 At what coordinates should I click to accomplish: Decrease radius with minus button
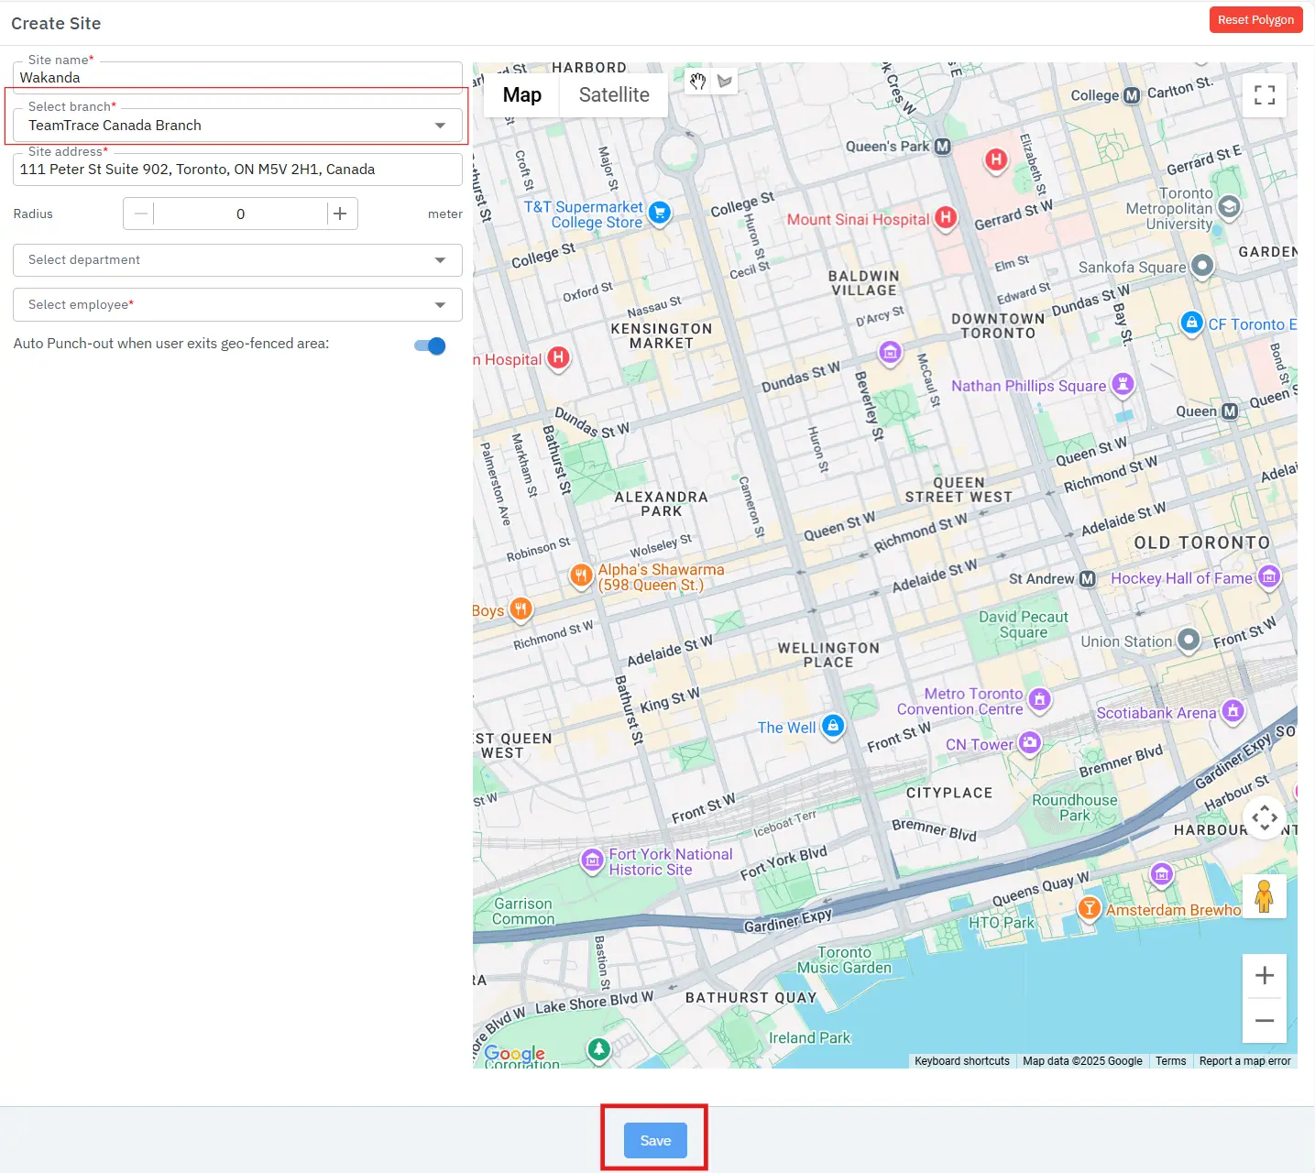(x=140, y=214)
